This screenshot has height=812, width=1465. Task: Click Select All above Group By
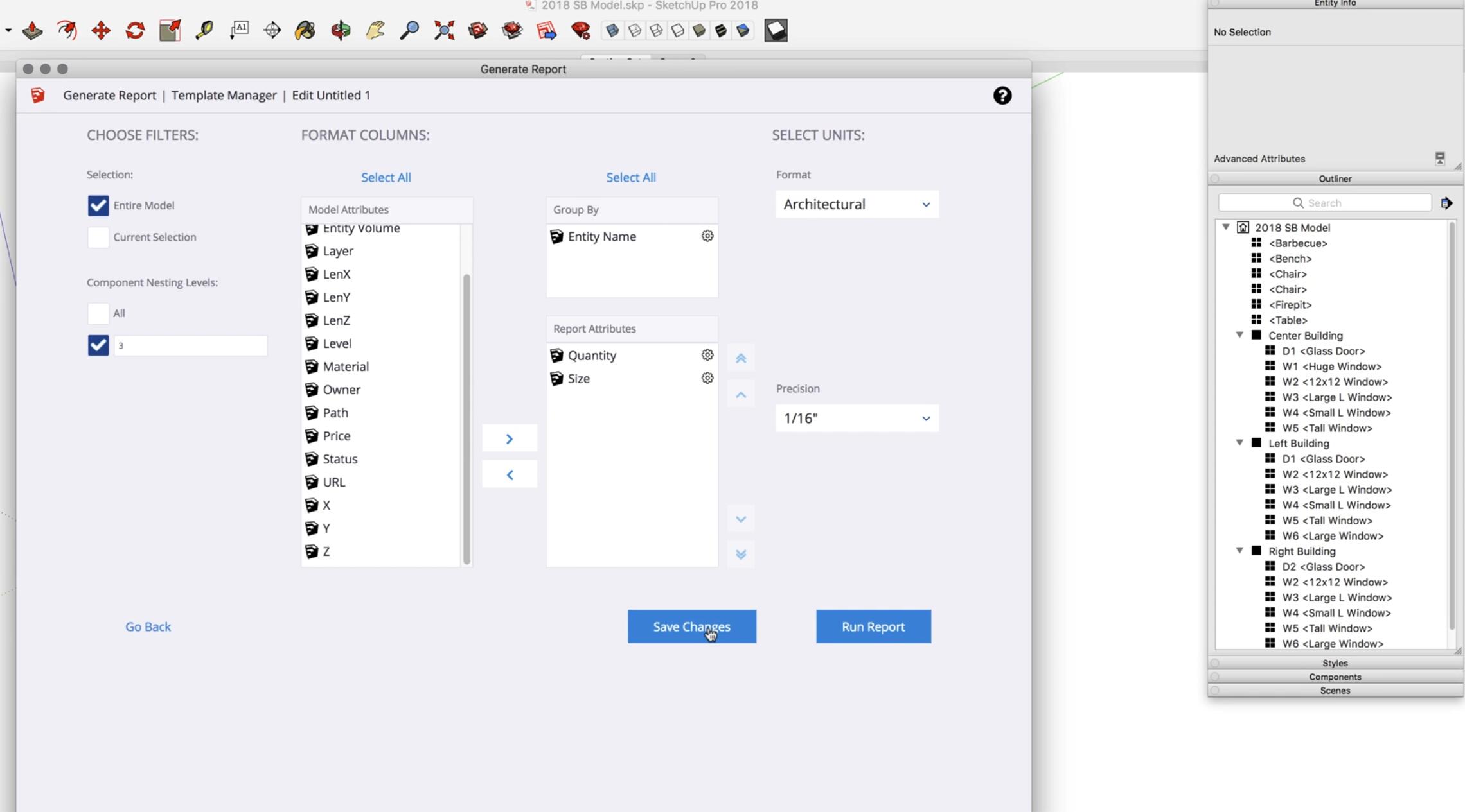coord(631,177)
